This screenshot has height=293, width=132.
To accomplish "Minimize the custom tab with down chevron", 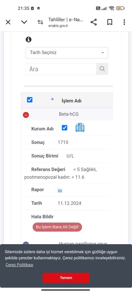I will point(24,22).
